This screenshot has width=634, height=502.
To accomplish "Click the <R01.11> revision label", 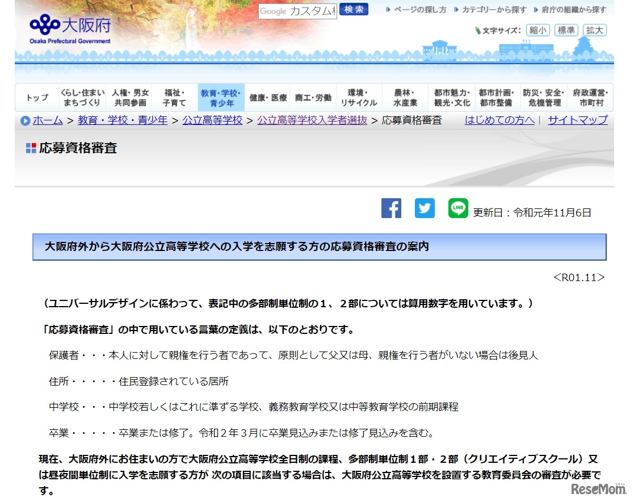I will point(579,278).
